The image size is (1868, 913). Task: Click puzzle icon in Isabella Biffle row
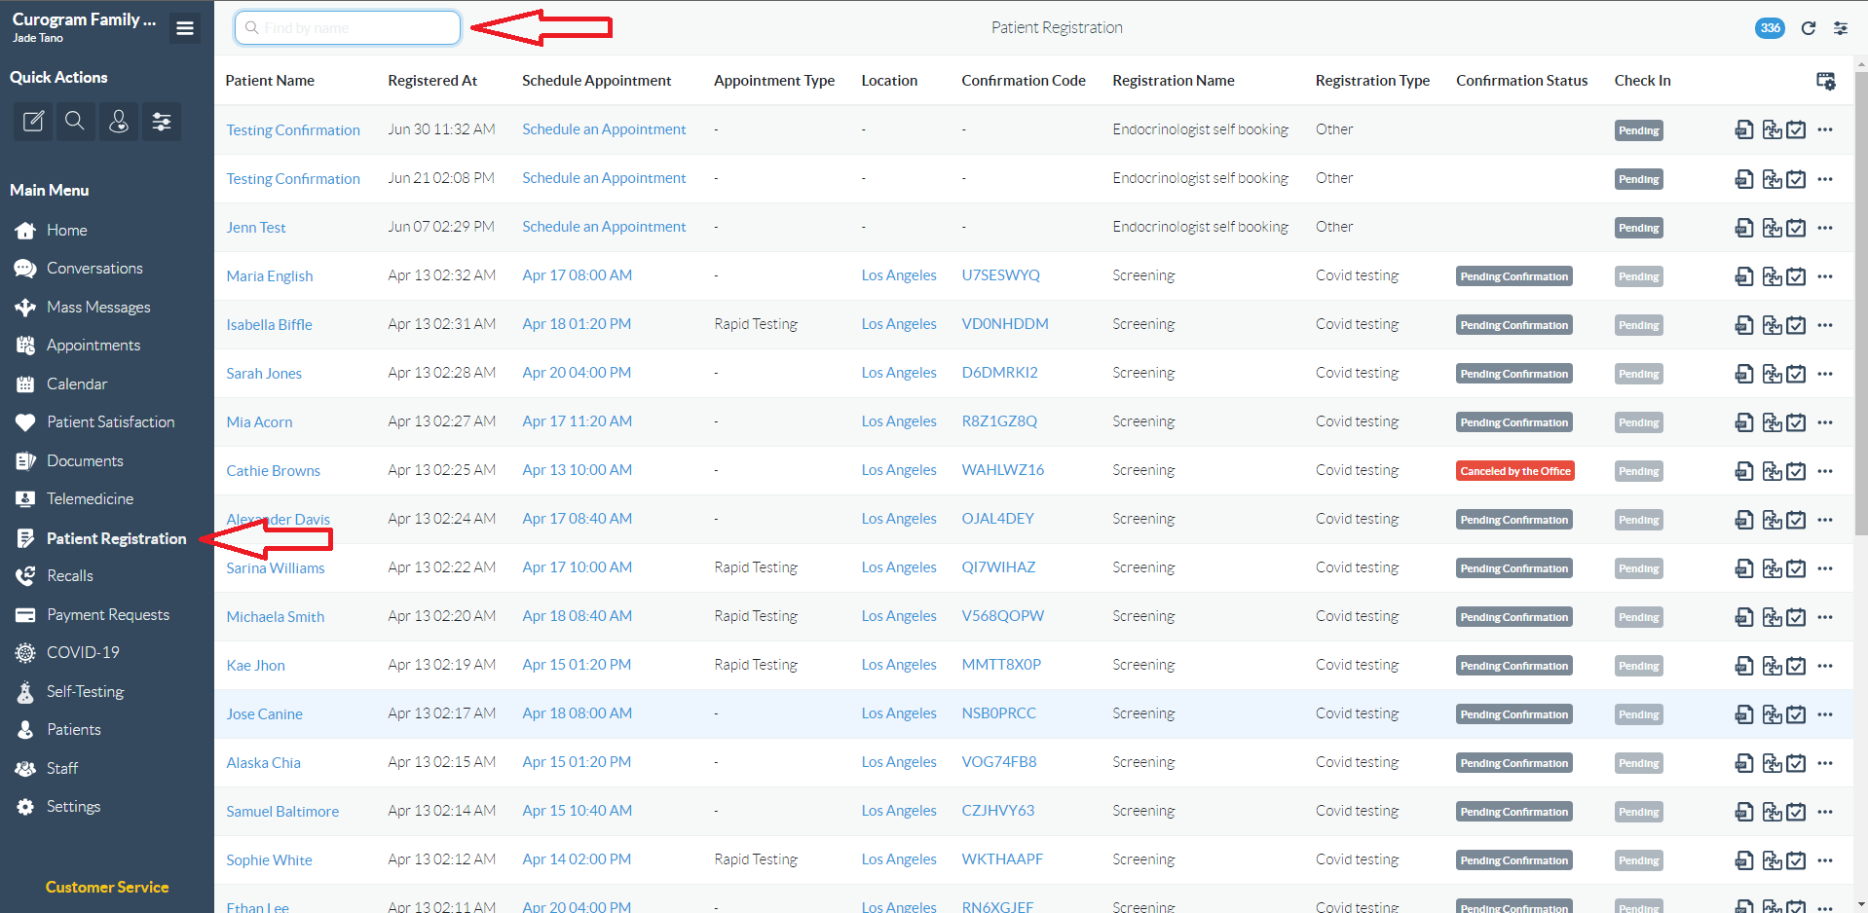(x=1772, y=325)
